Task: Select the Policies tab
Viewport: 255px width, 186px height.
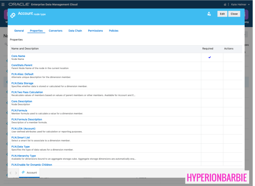Action: (114, 31)
